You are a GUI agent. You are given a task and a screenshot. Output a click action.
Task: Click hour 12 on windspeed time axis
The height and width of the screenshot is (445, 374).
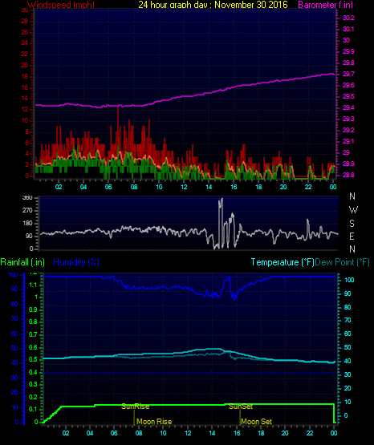click(184, 187)
